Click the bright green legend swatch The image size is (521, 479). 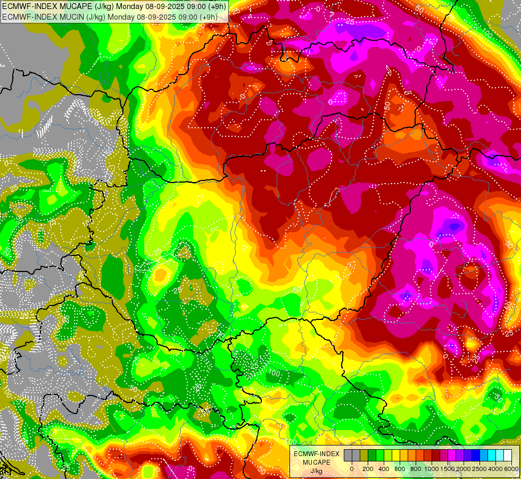coord(380,455)
